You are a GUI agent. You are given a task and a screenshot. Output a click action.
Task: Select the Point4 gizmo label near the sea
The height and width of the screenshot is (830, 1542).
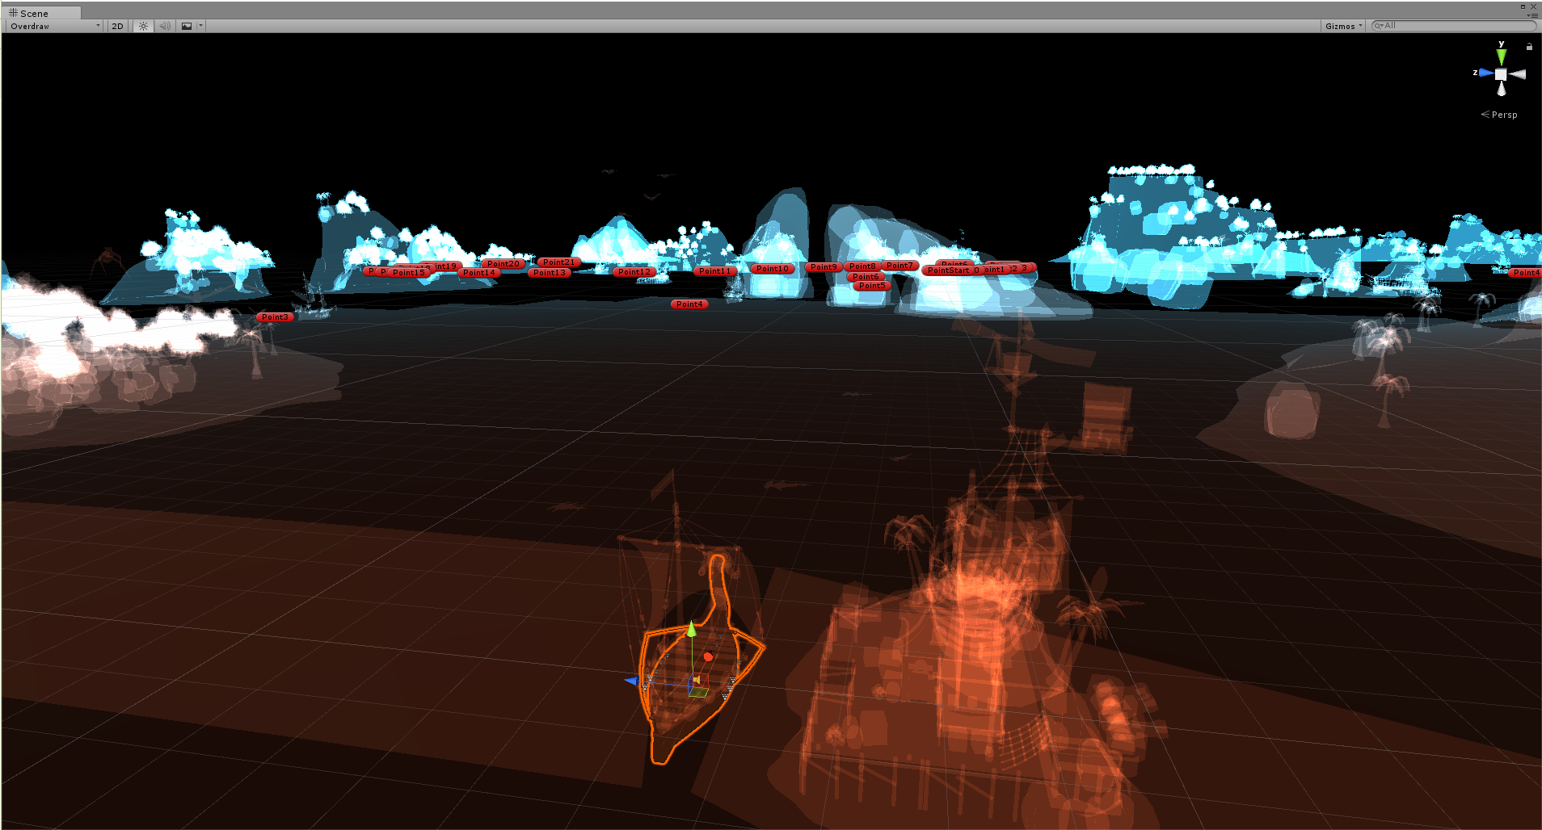pyautogui.click(x=689, y=304)
